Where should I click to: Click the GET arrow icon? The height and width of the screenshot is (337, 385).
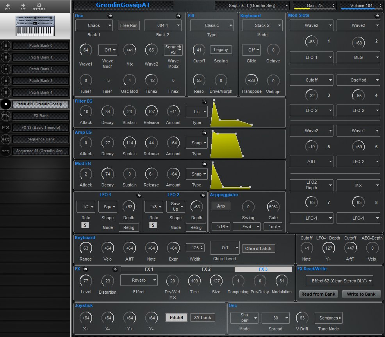(23, 6)
